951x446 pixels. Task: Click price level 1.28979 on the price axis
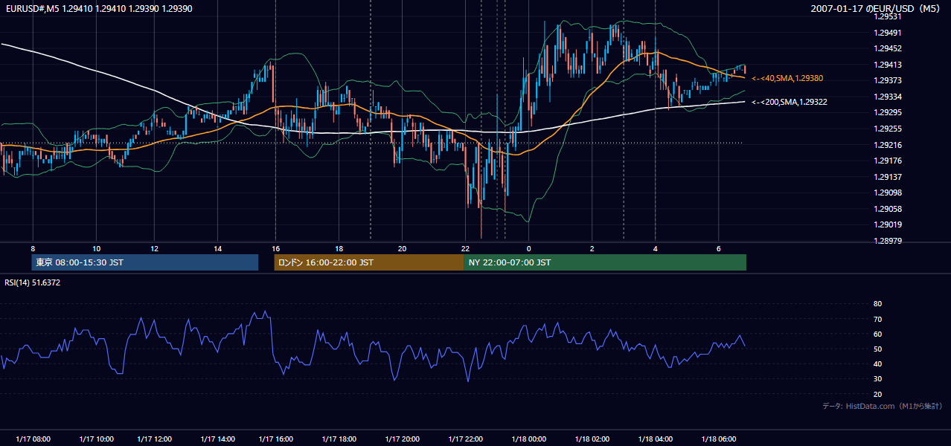tap(888, 241)
